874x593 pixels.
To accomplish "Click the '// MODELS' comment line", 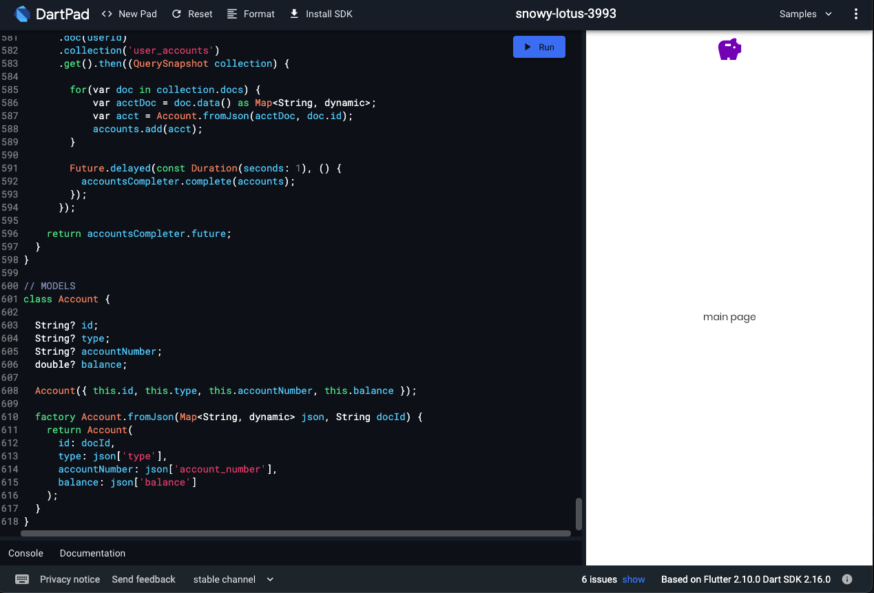I will pyautogui.click(x=50, y=286).
